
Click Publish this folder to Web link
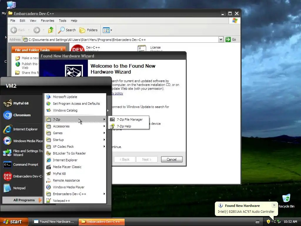coord(27,66)
